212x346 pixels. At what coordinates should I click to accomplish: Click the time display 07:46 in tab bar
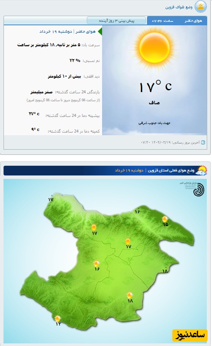point(163,21)
